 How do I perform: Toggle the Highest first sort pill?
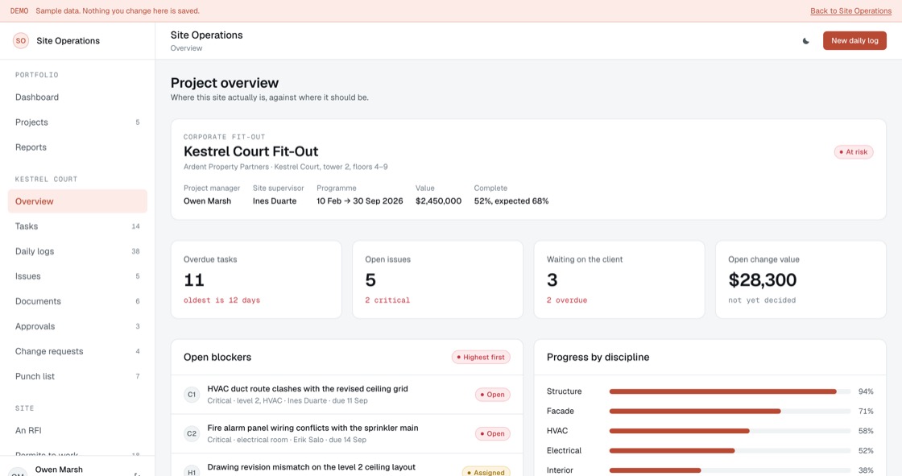(x=481, y=358)
